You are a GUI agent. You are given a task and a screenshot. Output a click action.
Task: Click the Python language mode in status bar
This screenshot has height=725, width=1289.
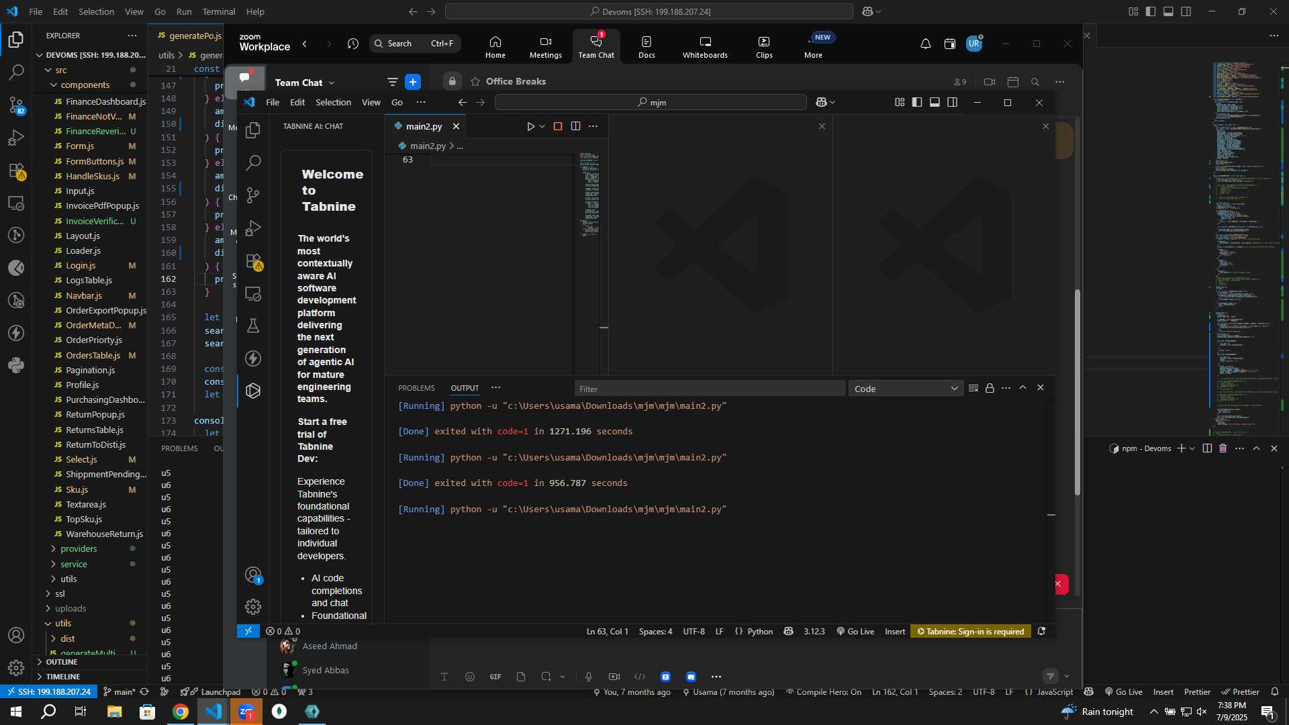tap(760, 632)
